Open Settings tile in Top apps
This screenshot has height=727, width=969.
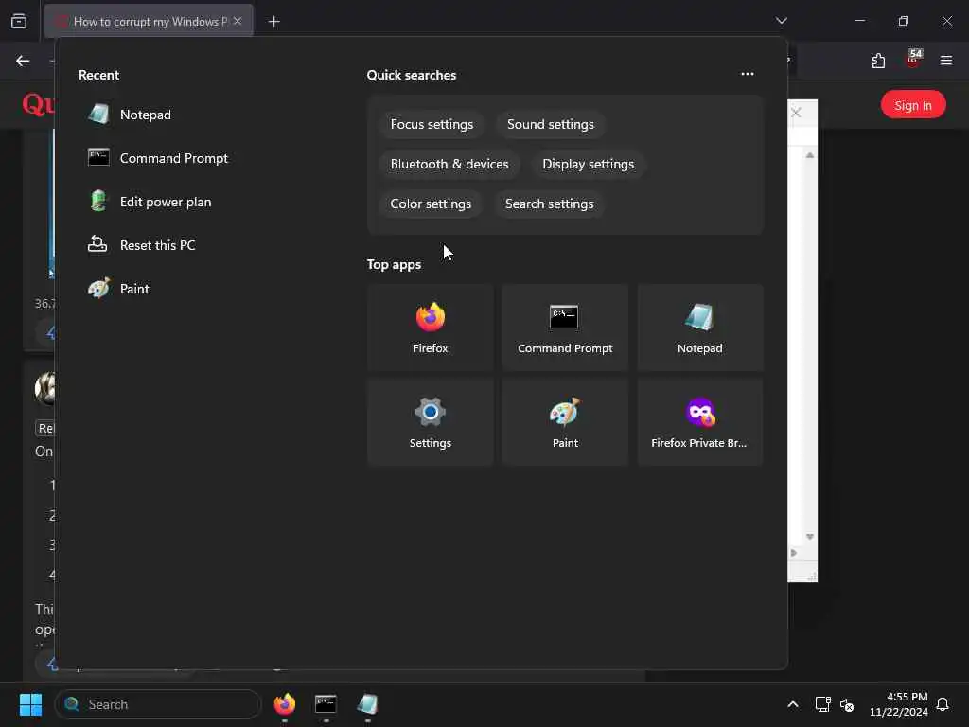click(431, 422)
